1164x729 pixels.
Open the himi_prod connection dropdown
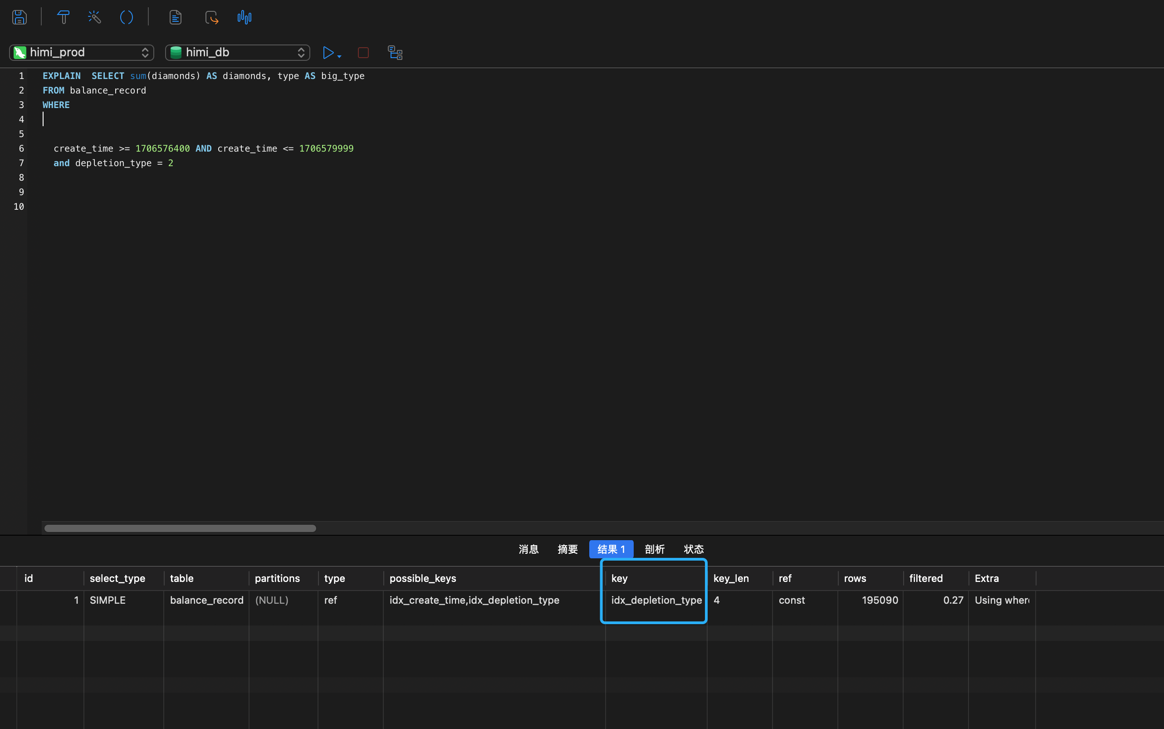point(81,53)
